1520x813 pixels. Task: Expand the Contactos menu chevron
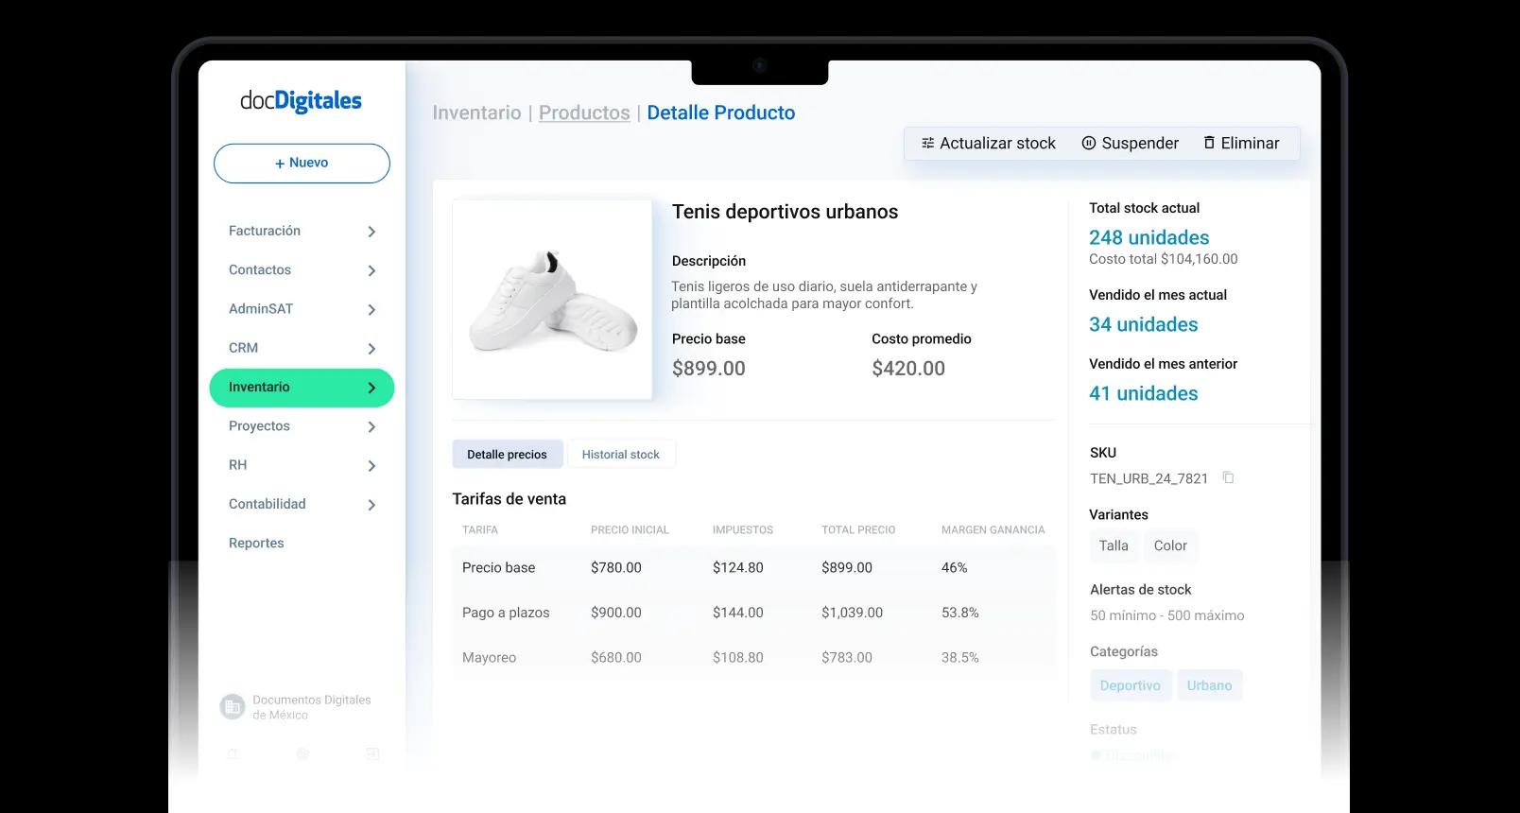pos(371,270)
